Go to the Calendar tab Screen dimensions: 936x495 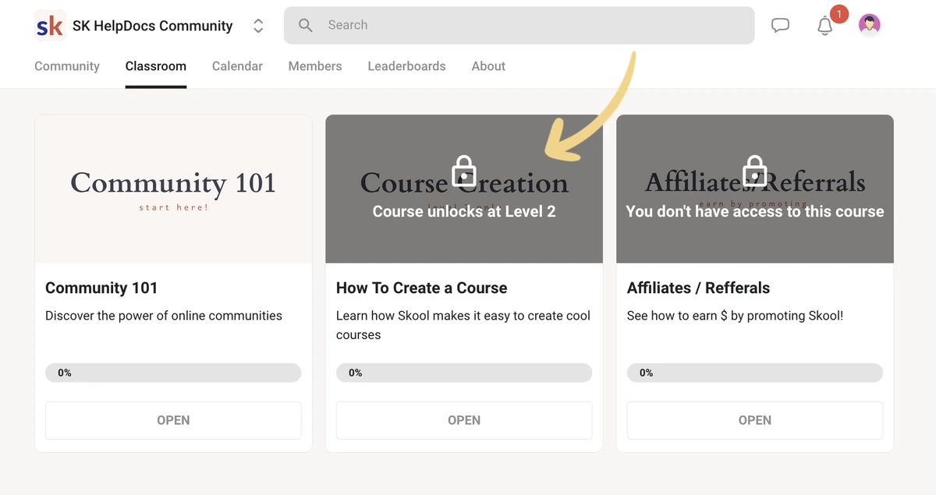pos(237,66)
